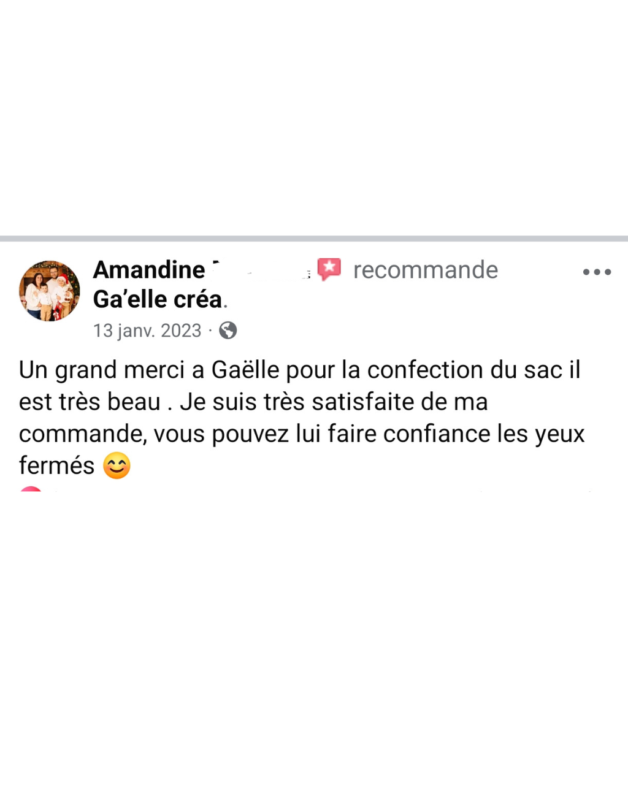This screenshot has width=628, height=785.
Task: Click the globe public visibility icon
Action: coord(228,331)
